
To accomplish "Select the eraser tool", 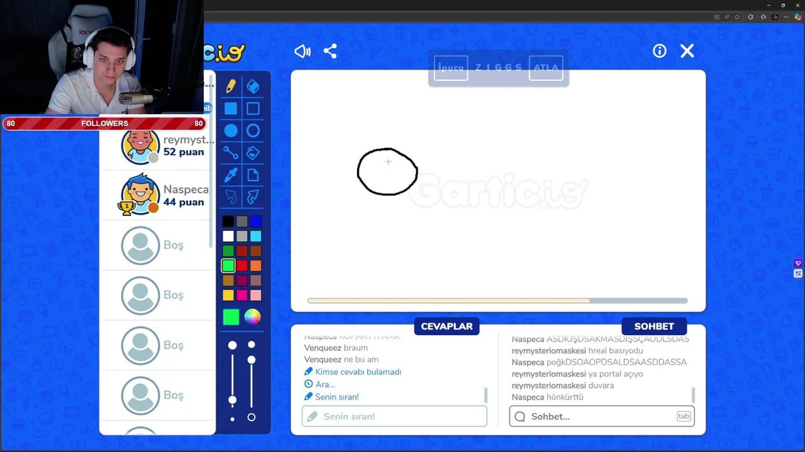I will [253, 86].
